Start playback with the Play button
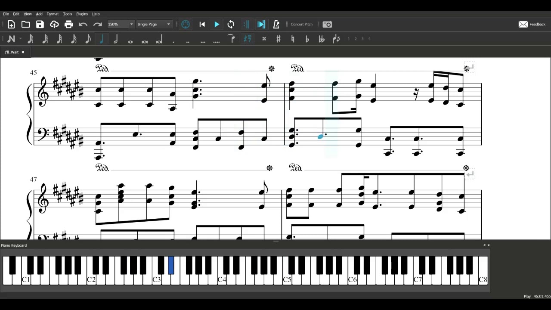The width and height of the screenshot is (551, 310). [217, 25]
